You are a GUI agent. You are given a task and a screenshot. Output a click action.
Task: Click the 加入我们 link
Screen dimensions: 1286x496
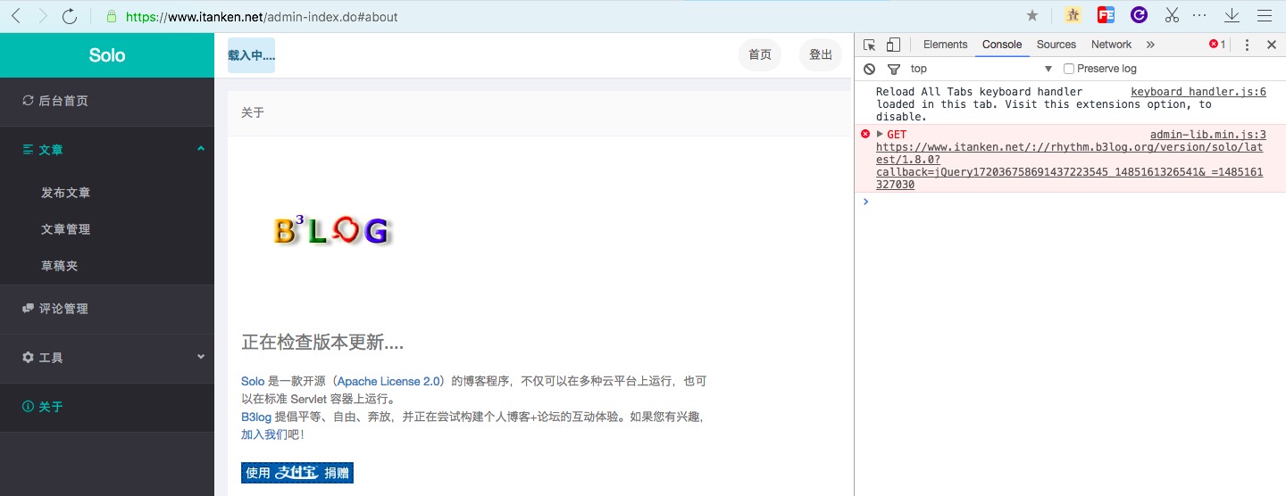[264, 434]
